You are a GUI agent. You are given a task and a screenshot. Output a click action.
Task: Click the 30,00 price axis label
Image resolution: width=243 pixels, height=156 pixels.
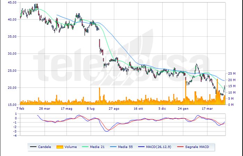(x=12, y=54)
